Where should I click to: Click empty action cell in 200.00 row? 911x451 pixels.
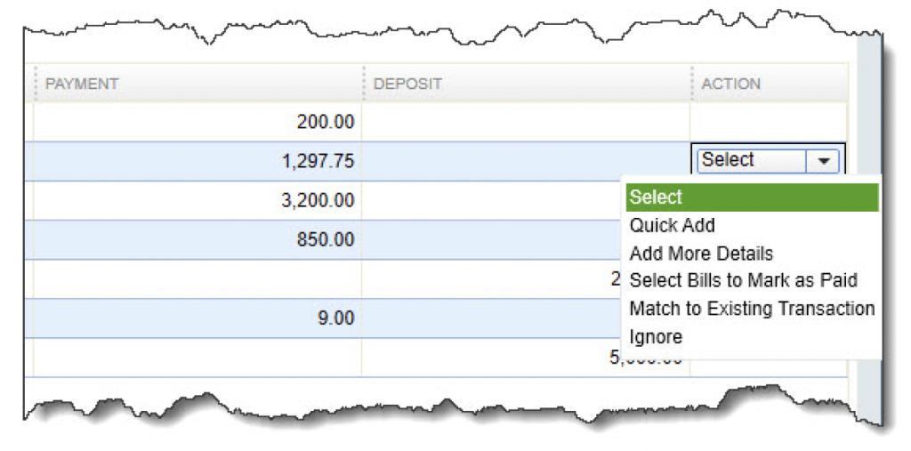point(767,122)
